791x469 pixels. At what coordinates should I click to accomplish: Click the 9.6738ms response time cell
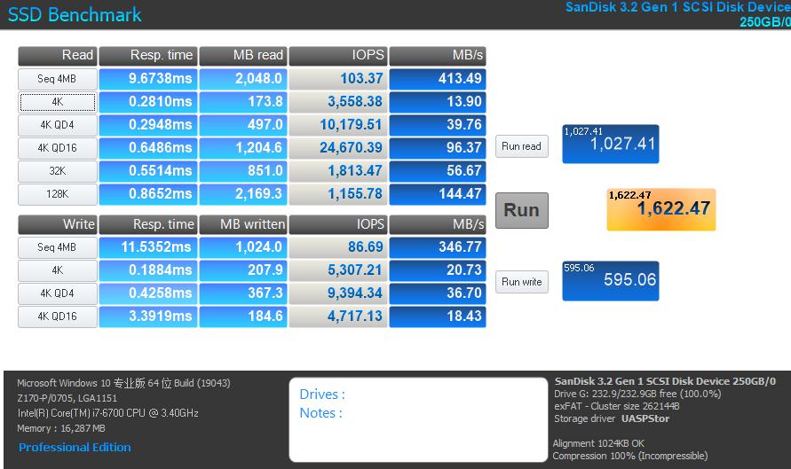click(x=147, y=79)
